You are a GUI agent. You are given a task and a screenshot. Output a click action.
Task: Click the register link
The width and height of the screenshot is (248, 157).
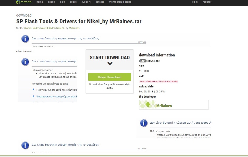click(x=207, y=2)
